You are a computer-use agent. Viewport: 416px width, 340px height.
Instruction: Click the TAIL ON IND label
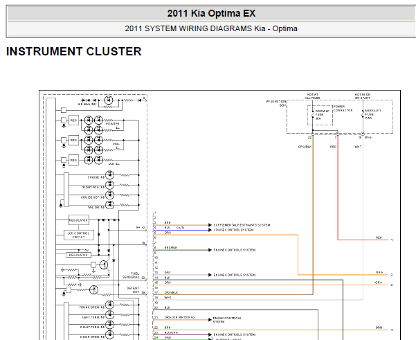click(96, 207)
